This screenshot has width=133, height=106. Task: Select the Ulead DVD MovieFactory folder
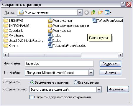click(x=24, y=41)
